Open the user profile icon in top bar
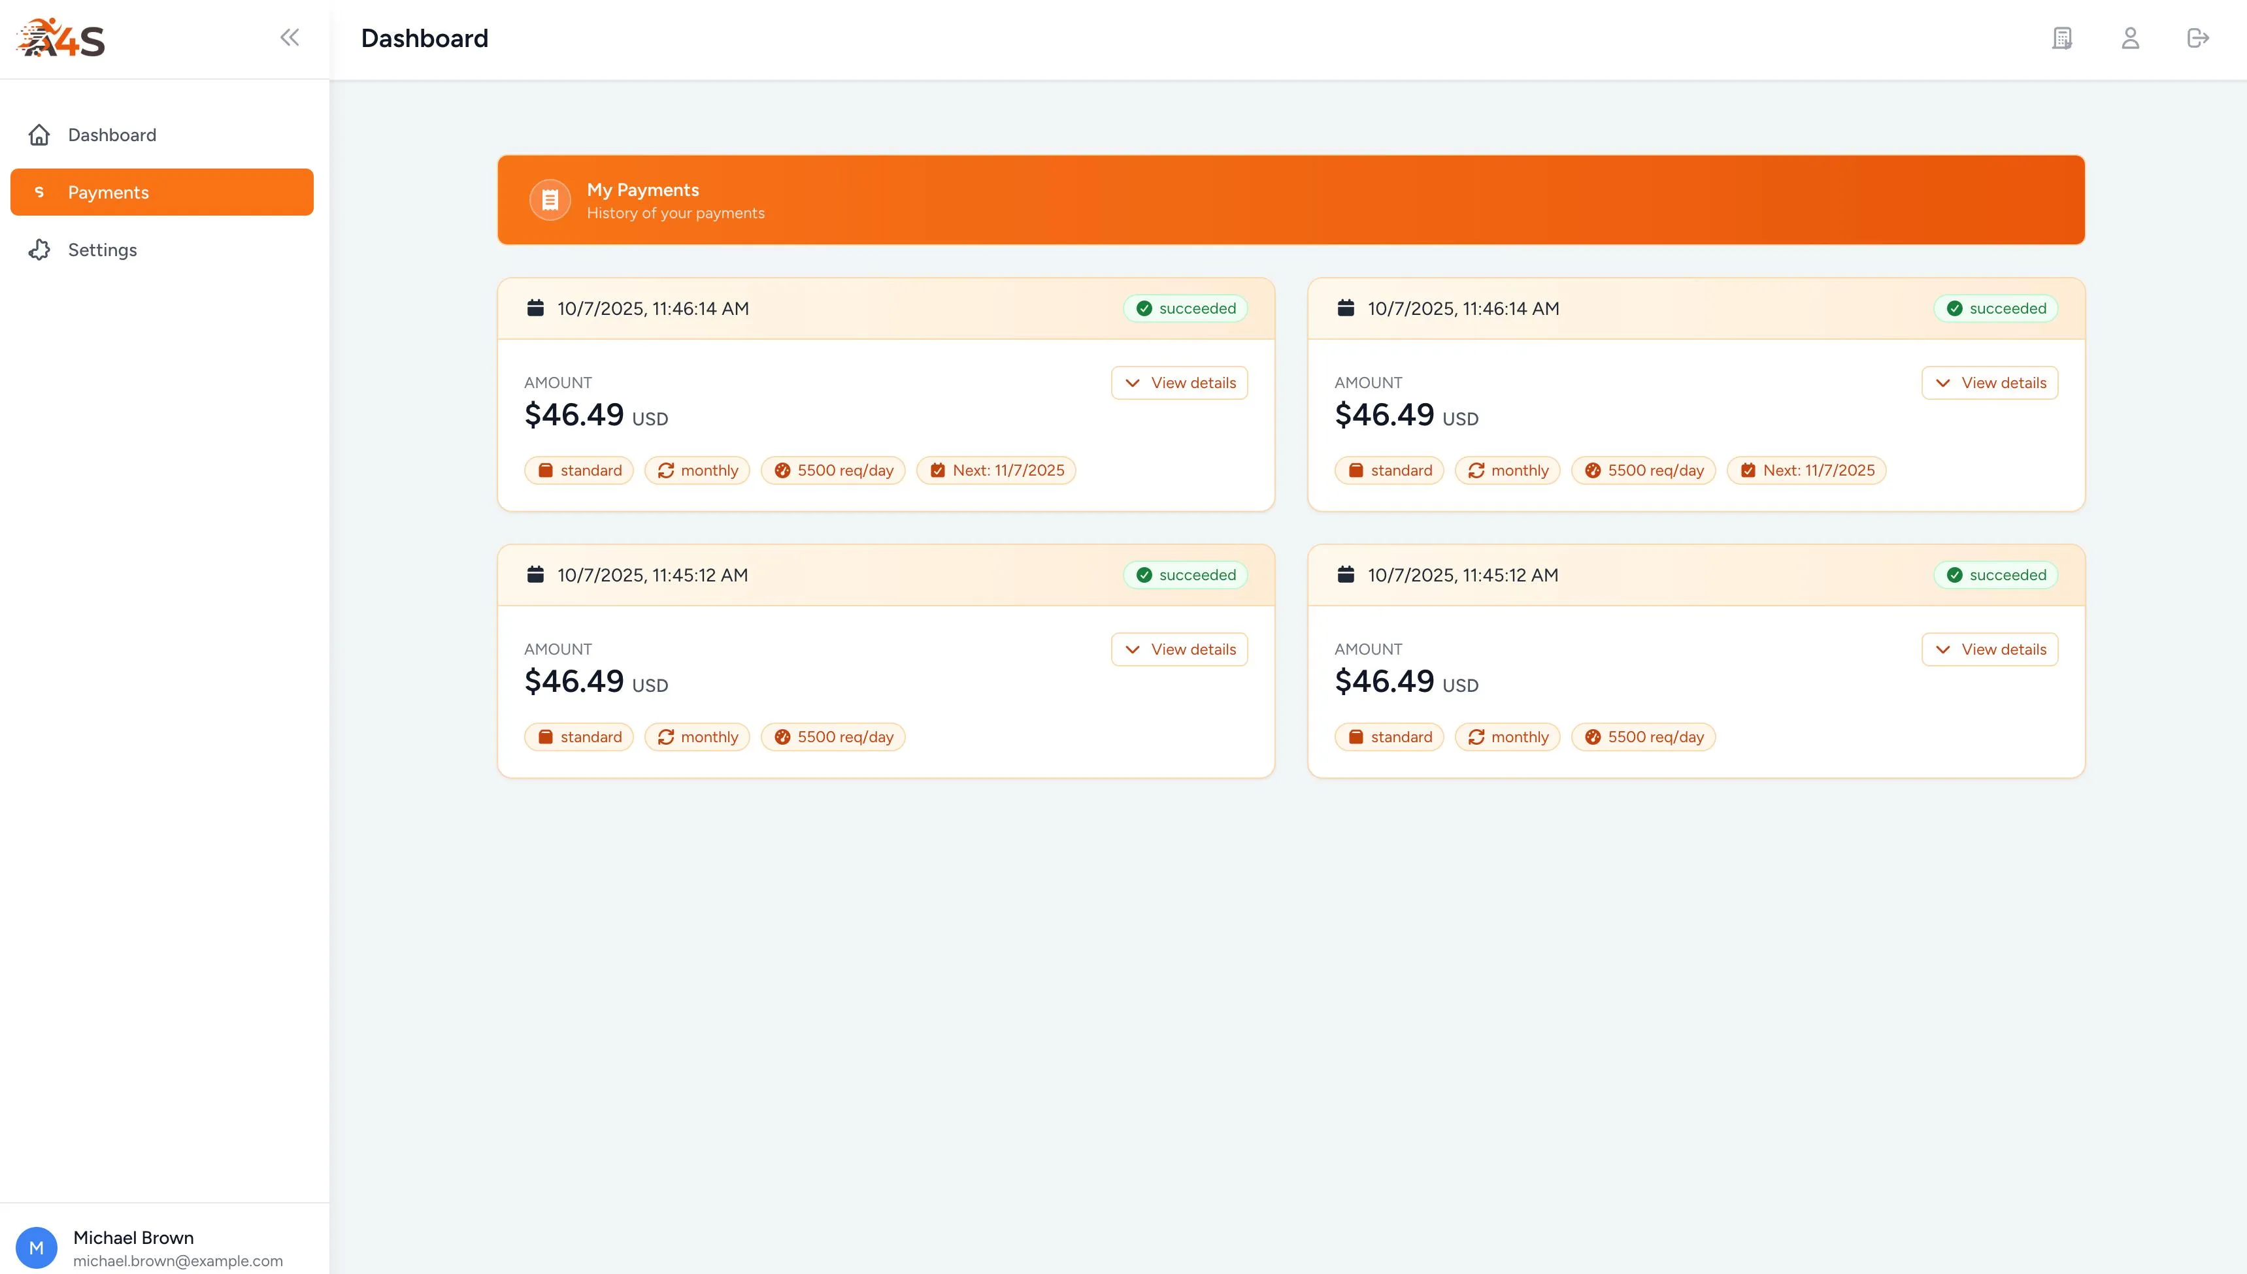2247x1274 pixels. (2131, 39)
